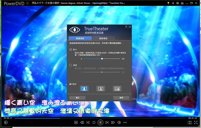Minimize the PowerDVD window

click(x=187, y=3)
